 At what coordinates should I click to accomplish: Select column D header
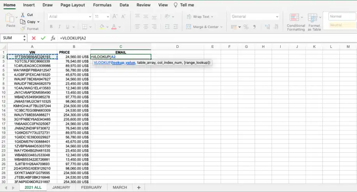177,47
